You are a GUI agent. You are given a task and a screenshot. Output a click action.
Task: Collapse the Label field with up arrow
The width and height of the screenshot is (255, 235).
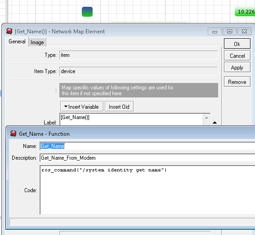point(215,123)
